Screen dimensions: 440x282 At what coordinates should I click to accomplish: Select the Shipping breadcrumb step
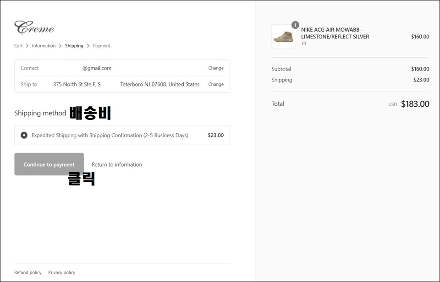tap(74, 46)
